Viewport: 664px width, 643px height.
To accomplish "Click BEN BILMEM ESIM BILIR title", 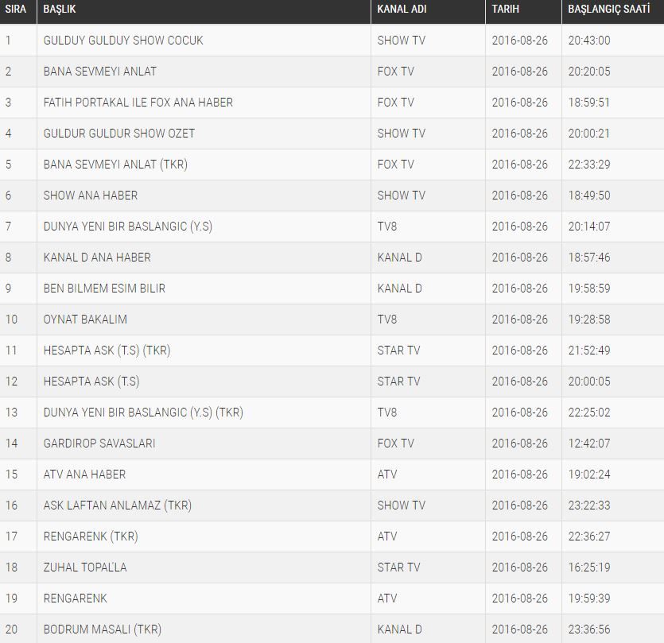I will tap(104, 289).
